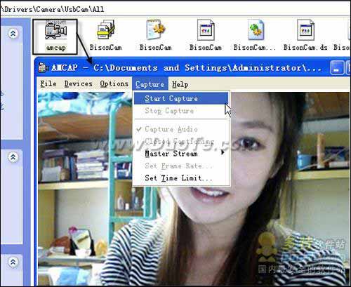This screenshot has width=351, height=287.
Task: Collapse the bottom sidebar panel chevron
Action: pos(13,262)
